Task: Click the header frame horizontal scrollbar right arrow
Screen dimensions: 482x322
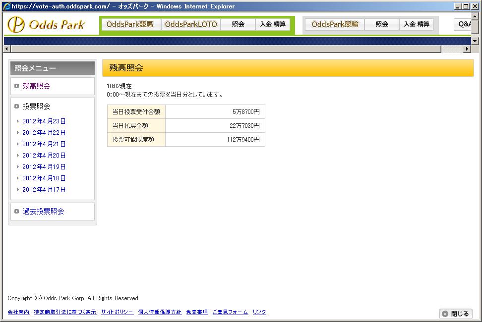Action: pyautogui.click(x=467, y=49)
